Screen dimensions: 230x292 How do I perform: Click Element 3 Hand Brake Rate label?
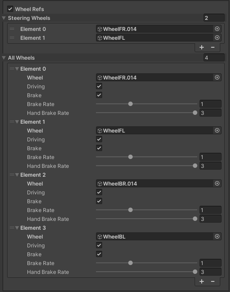click(x=48, y=272)
